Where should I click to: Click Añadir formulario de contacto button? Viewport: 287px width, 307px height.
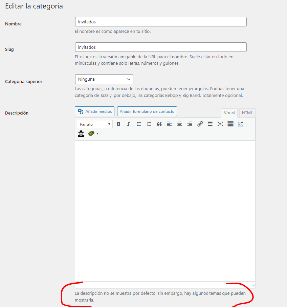point(147,111)
